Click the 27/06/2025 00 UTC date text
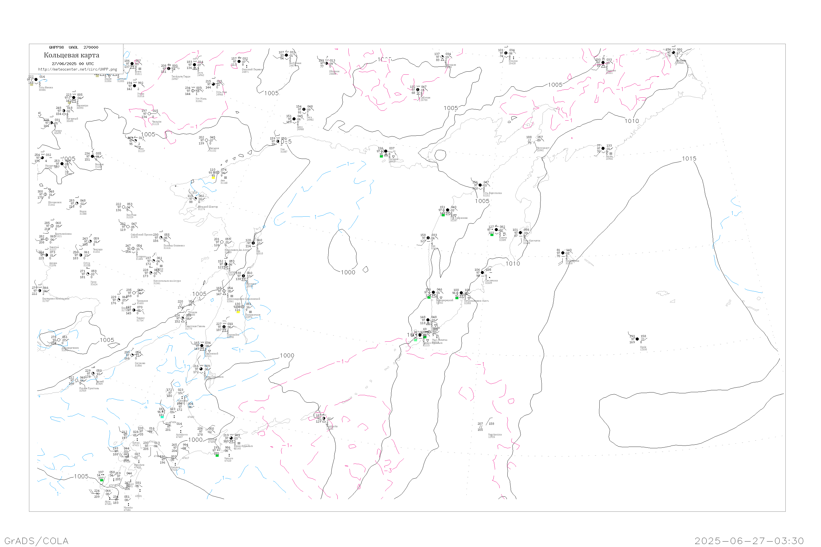The width and height of the screenshot is (821, 547). (x=73, y=64)
